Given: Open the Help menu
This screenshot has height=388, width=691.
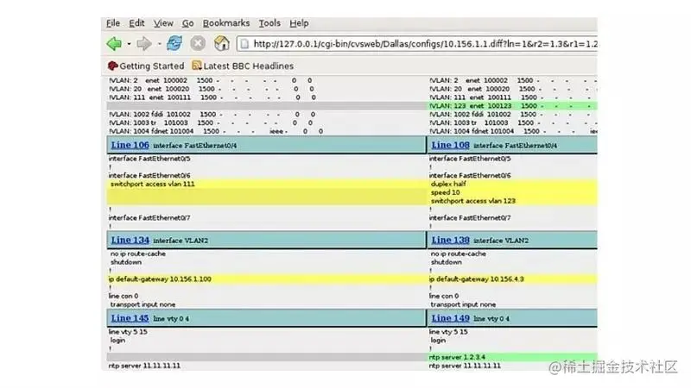Looking at the screenshot, I should tap(299, 23).
